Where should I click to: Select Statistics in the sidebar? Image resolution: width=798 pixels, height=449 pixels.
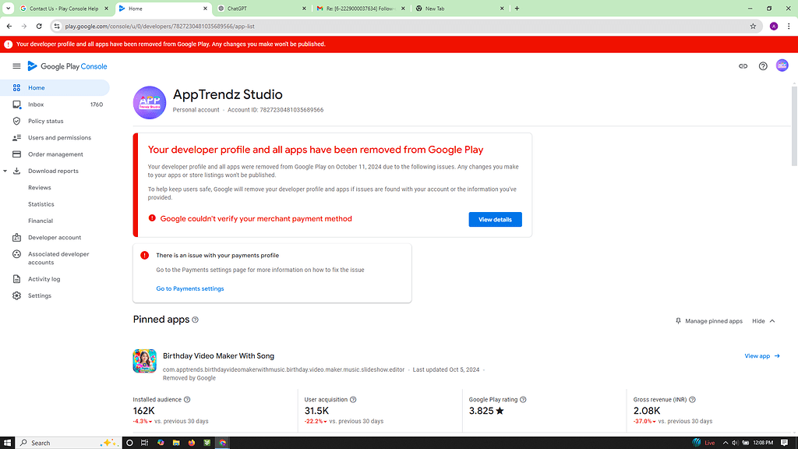click(x=41, y=204)
